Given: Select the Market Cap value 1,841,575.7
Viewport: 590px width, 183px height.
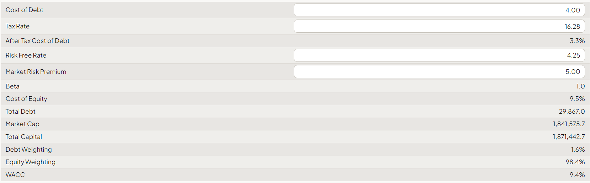Looking at the screenshot, I should [569, 124].
